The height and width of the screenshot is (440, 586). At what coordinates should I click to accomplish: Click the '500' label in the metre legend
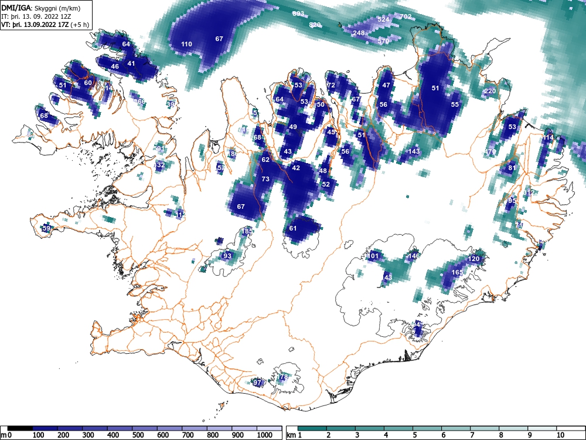coord(138,435)
